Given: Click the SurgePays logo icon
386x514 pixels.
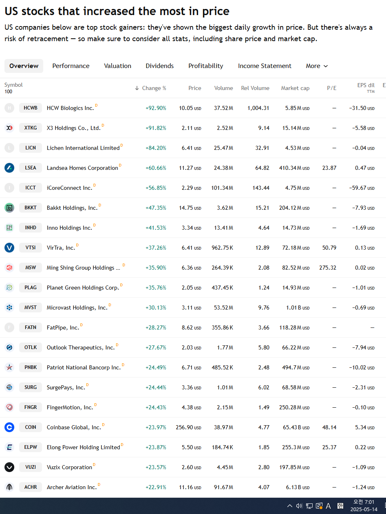Looking at the screenshot, I should 9,387.
